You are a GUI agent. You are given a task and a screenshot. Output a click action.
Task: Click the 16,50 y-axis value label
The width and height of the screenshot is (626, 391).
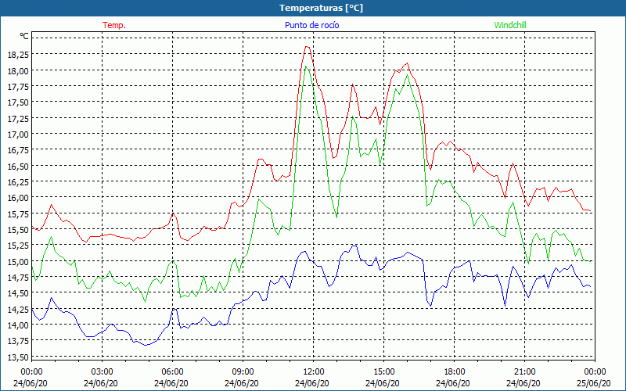(x=17, y=167)
